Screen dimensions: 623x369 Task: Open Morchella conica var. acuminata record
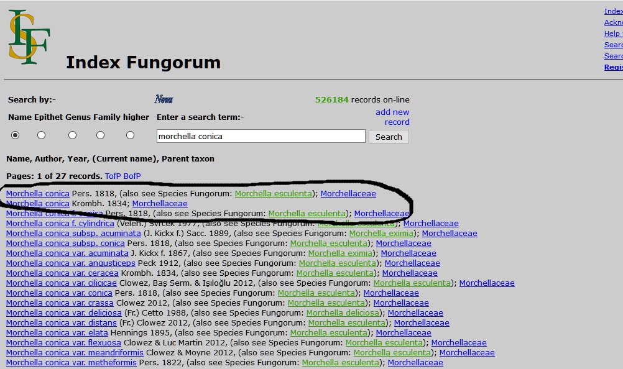(67, 253)
